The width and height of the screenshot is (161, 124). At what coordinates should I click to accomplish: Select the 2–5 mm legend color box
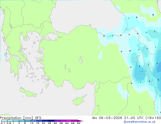pos(22,121)
